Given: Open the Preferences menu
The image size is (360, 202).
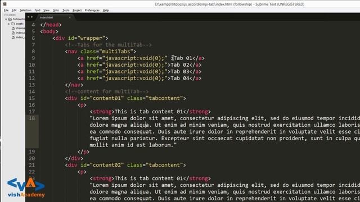Looking at the screenshot, I should [x=92, y=10].
